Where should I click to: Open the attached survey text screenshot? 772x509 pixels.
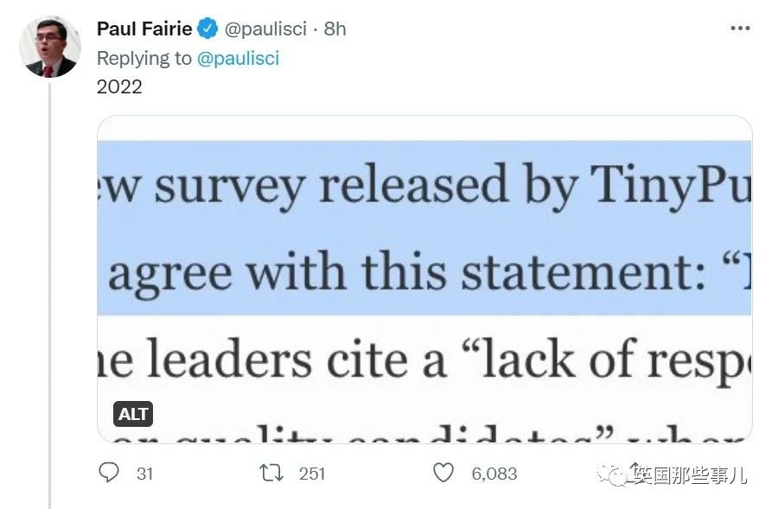tap(424, 277)
